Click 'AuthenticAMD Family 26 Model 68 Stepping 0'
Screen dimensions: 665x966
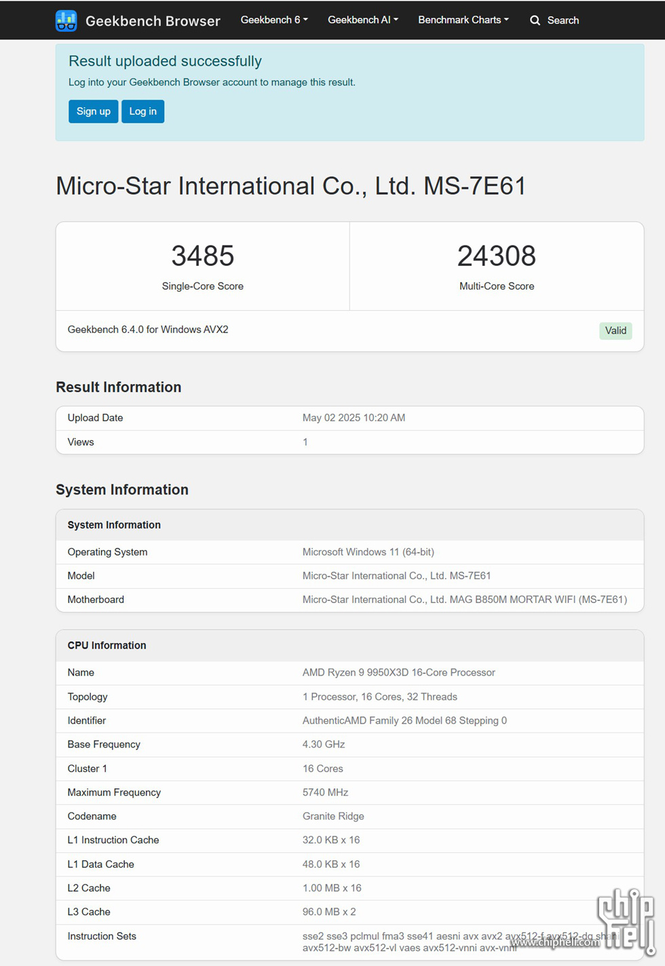[x=404, y=720]
